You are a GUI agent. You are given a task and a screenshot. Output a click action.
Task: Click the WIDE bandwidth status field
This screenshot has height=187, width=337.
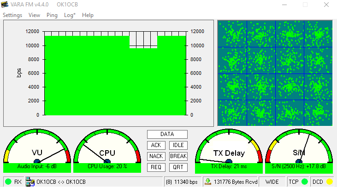click(272, 181)
